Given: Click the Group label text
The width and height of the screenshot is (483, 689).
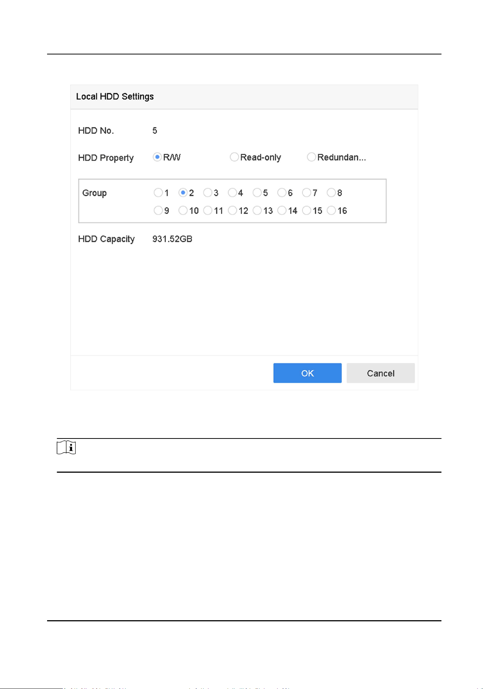Looking at the screenshot, I should point(95,193).
